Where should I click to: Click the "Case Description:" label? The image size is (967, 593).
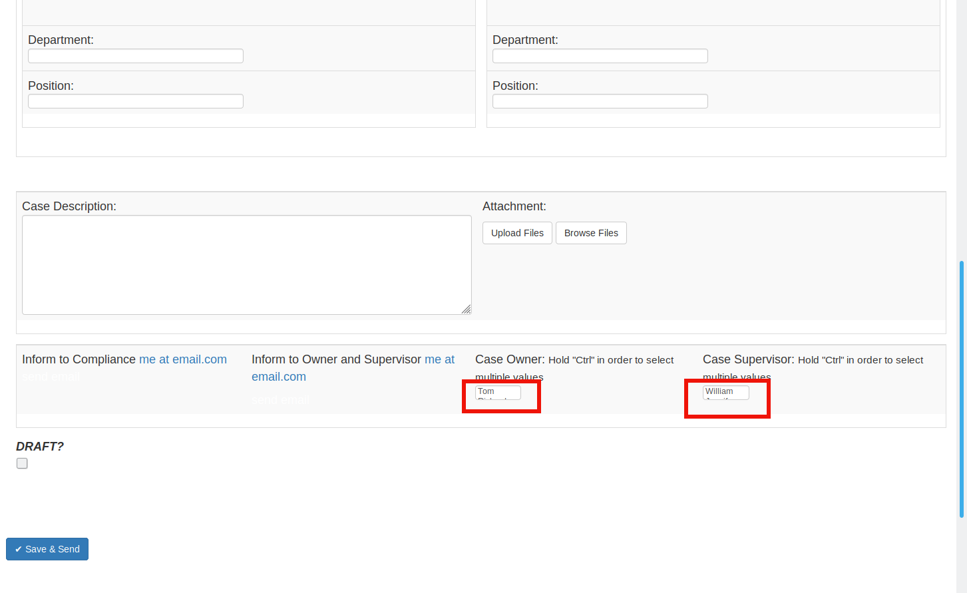[x=69, y=206]
